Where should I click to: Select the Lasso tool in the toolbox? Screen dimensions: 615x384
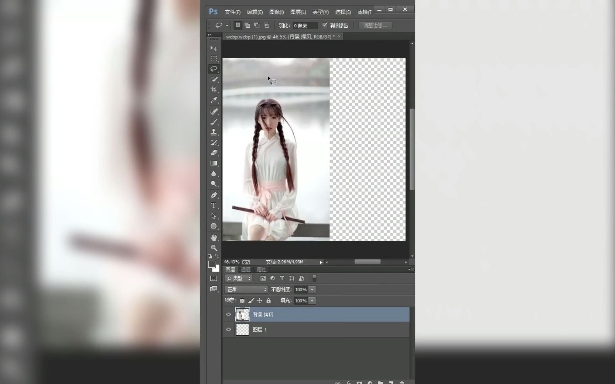[214, 69]
